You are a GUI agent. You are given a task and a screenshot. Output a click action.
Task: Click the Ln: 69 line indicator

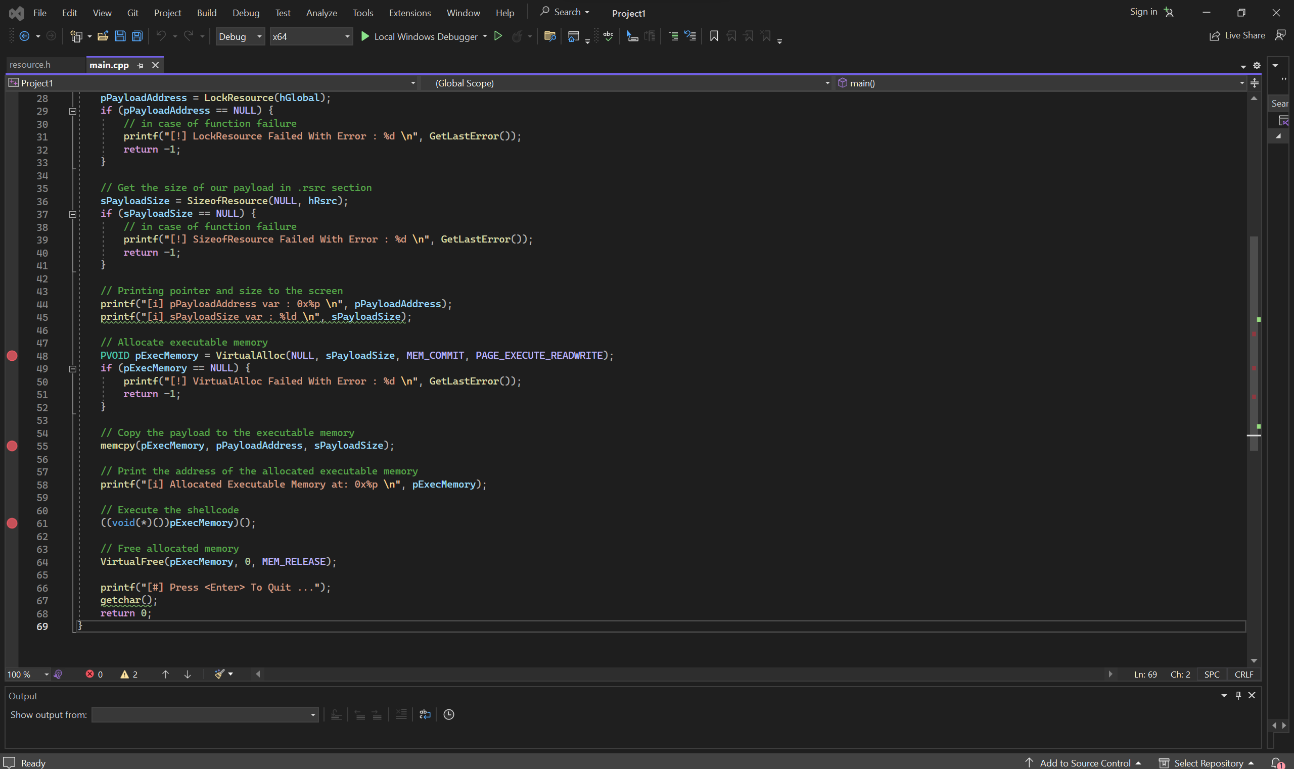(1145, 674)
